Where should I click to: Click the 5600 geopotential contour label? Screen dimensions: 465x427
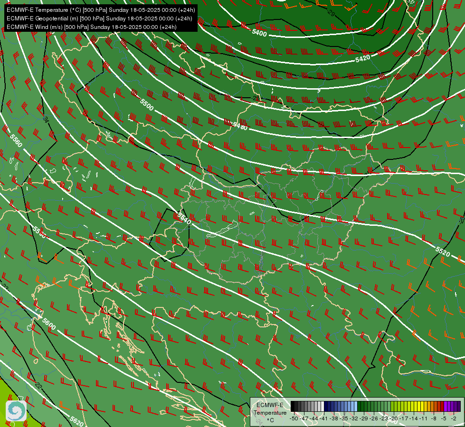tap(49, 324)
